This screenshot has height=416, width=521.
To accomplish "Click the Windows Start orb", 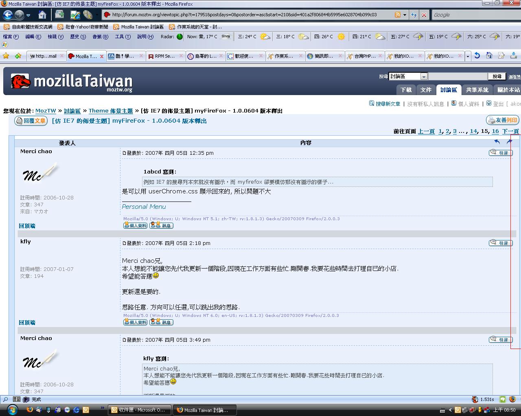I will point(12,409).
